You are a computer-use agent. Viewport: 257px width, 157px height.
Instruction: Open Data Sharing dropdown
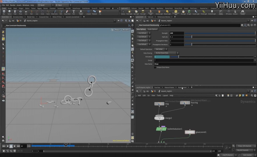click(x=166, y=53)
